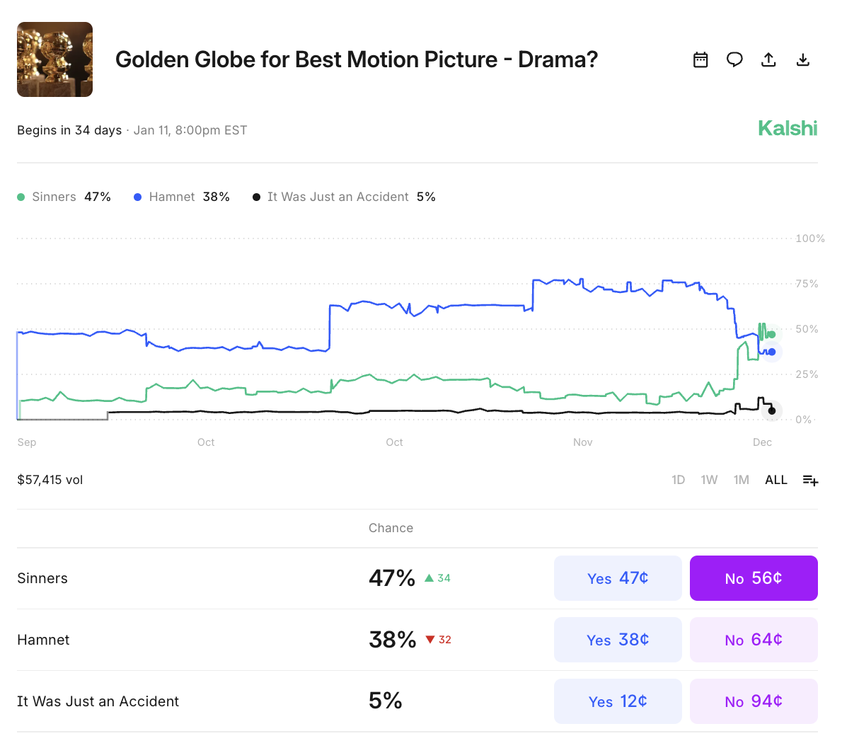The height and width of the screenshot is (736, 842).
Task: Click the Golden Globe statue thumbnail
Action: click(x=54, y=59)
